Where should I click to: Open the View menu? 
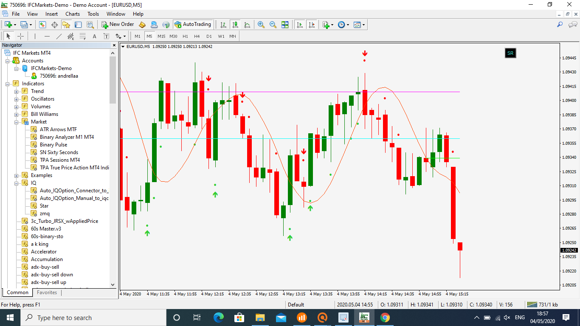tap(32, 14)
